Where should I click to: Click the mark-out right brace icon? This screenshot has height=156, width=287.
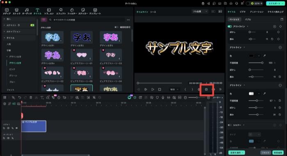[192, 89]
